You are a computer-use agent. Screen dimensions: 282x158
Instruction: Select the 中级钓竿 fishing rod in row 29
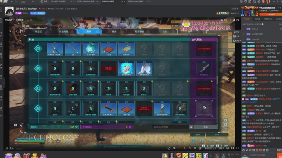(55, 49)
